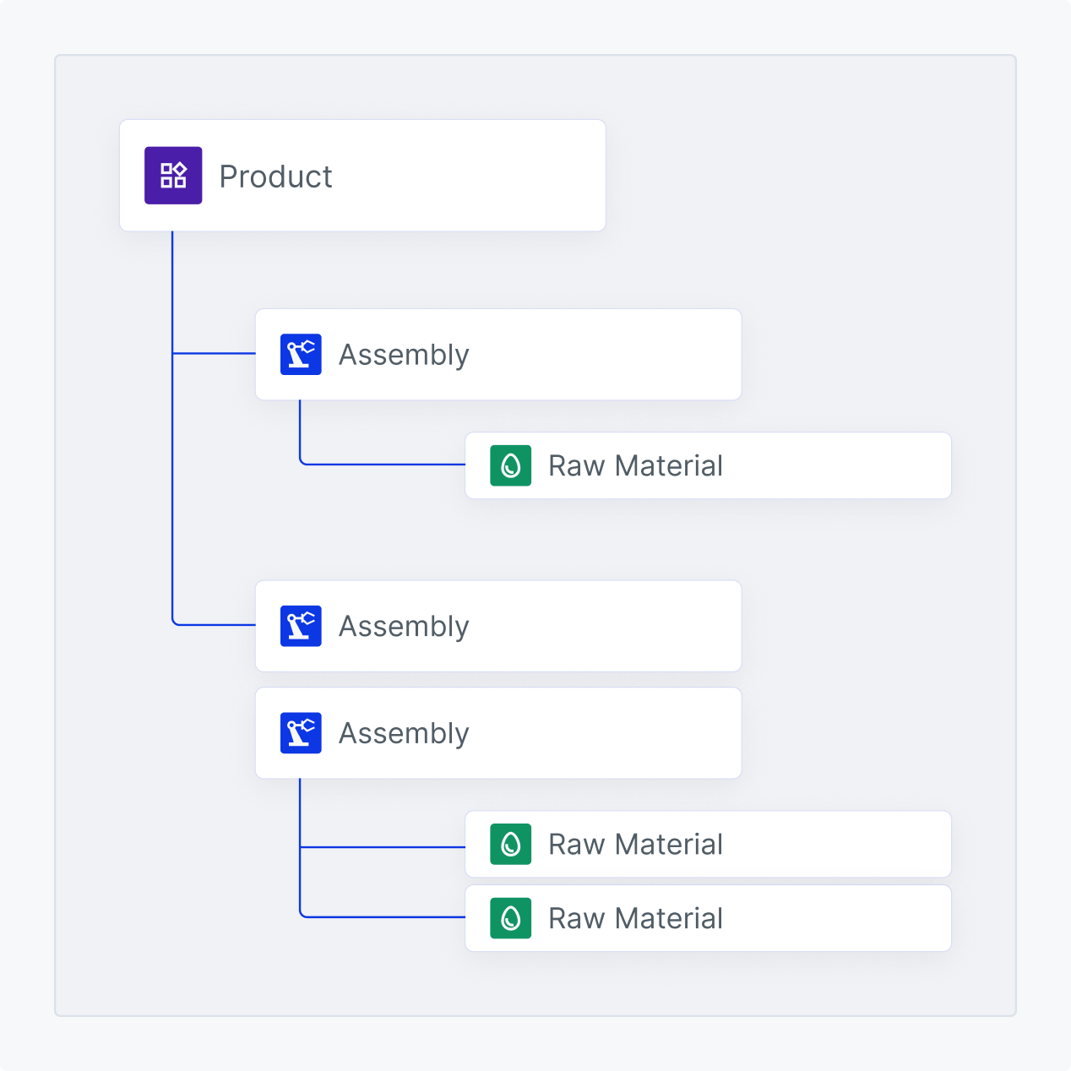1071x1071 pixels.
Task: Select the second Assembly card
Action: pos(498,626)
